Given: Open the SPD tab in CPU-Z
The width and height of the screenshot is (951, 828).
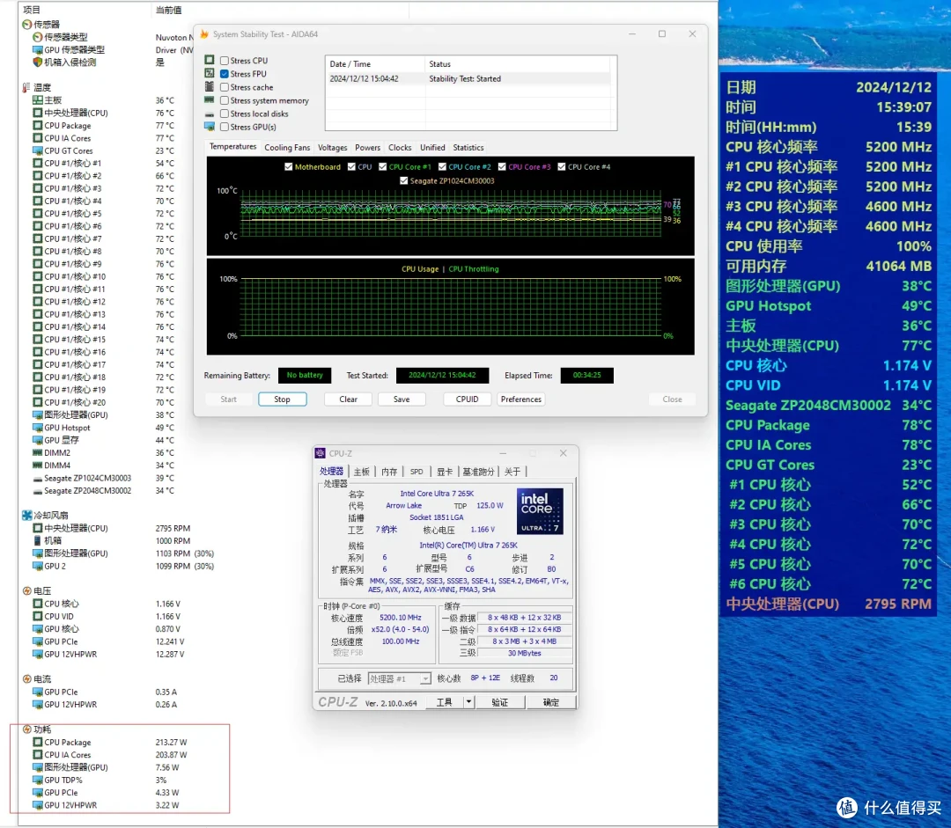Looking at the screenshot, I should coord(417,472).
